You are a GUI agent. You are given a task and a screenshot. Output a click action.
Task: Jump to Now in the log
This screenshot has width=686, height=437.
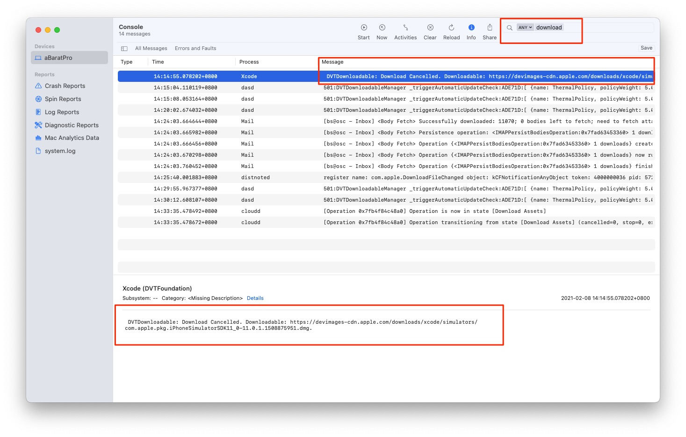pos(382,31)
